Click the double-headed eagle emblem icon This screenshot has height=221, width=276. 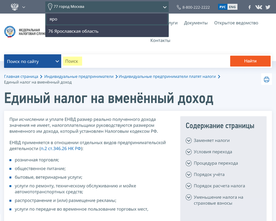pos(15,7)
